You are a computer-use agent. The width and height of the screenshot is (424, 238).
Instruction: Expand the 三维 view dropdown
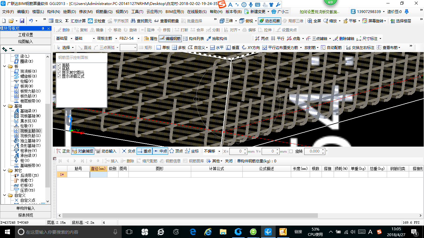click(236, 21)
